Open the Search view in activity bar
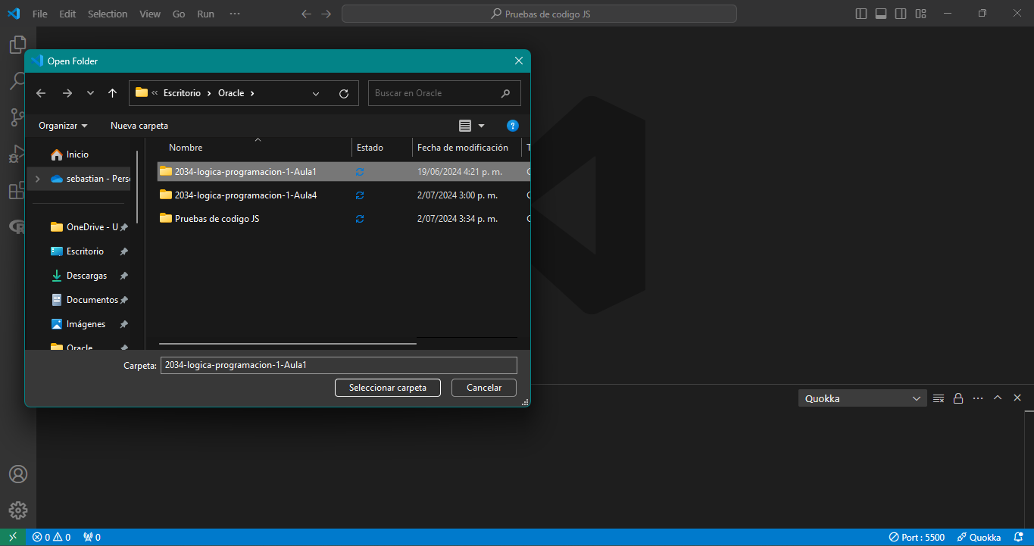This screenshot has width=1034, height=546. click(17, 81)
